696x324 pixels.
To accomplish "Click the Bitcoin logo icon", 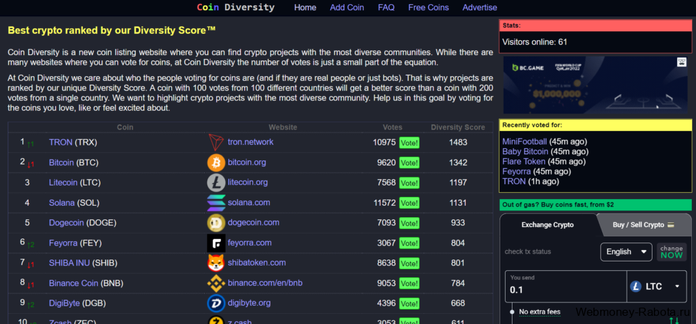I will 216,163.
